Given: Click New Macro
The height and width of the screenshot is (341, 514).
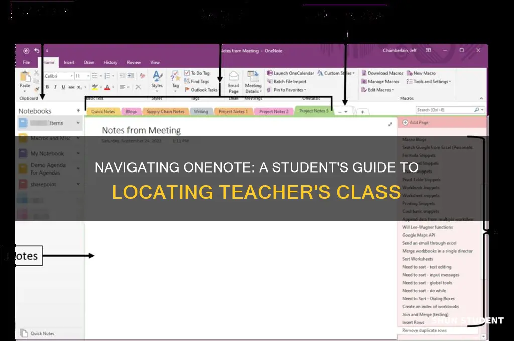Looking at the screenshot, I should click(421, 73).
